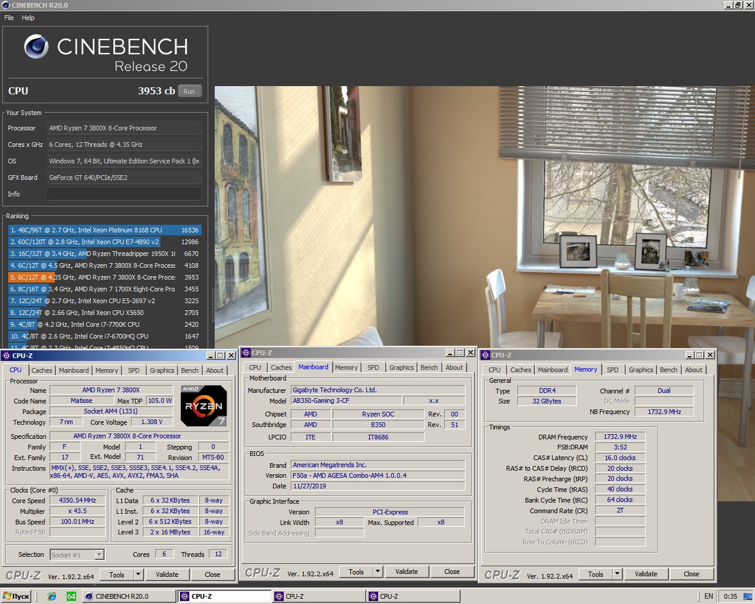Select the Threadripper 1950X ranking row
This screenshot has width=755, height=604.
click(104, 254)
